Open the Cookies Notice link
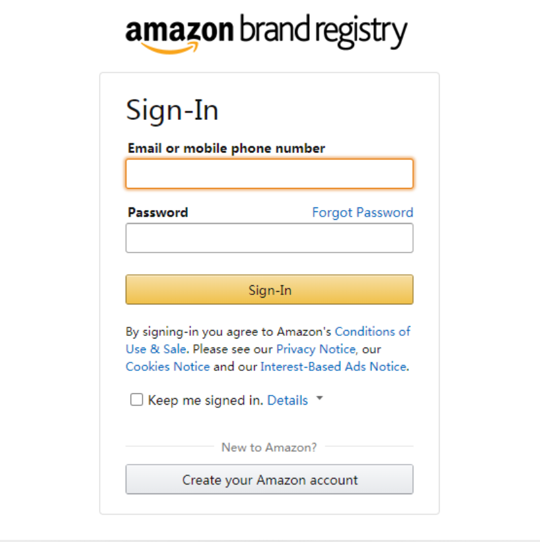The image size is (540, 542). [167, 367]
